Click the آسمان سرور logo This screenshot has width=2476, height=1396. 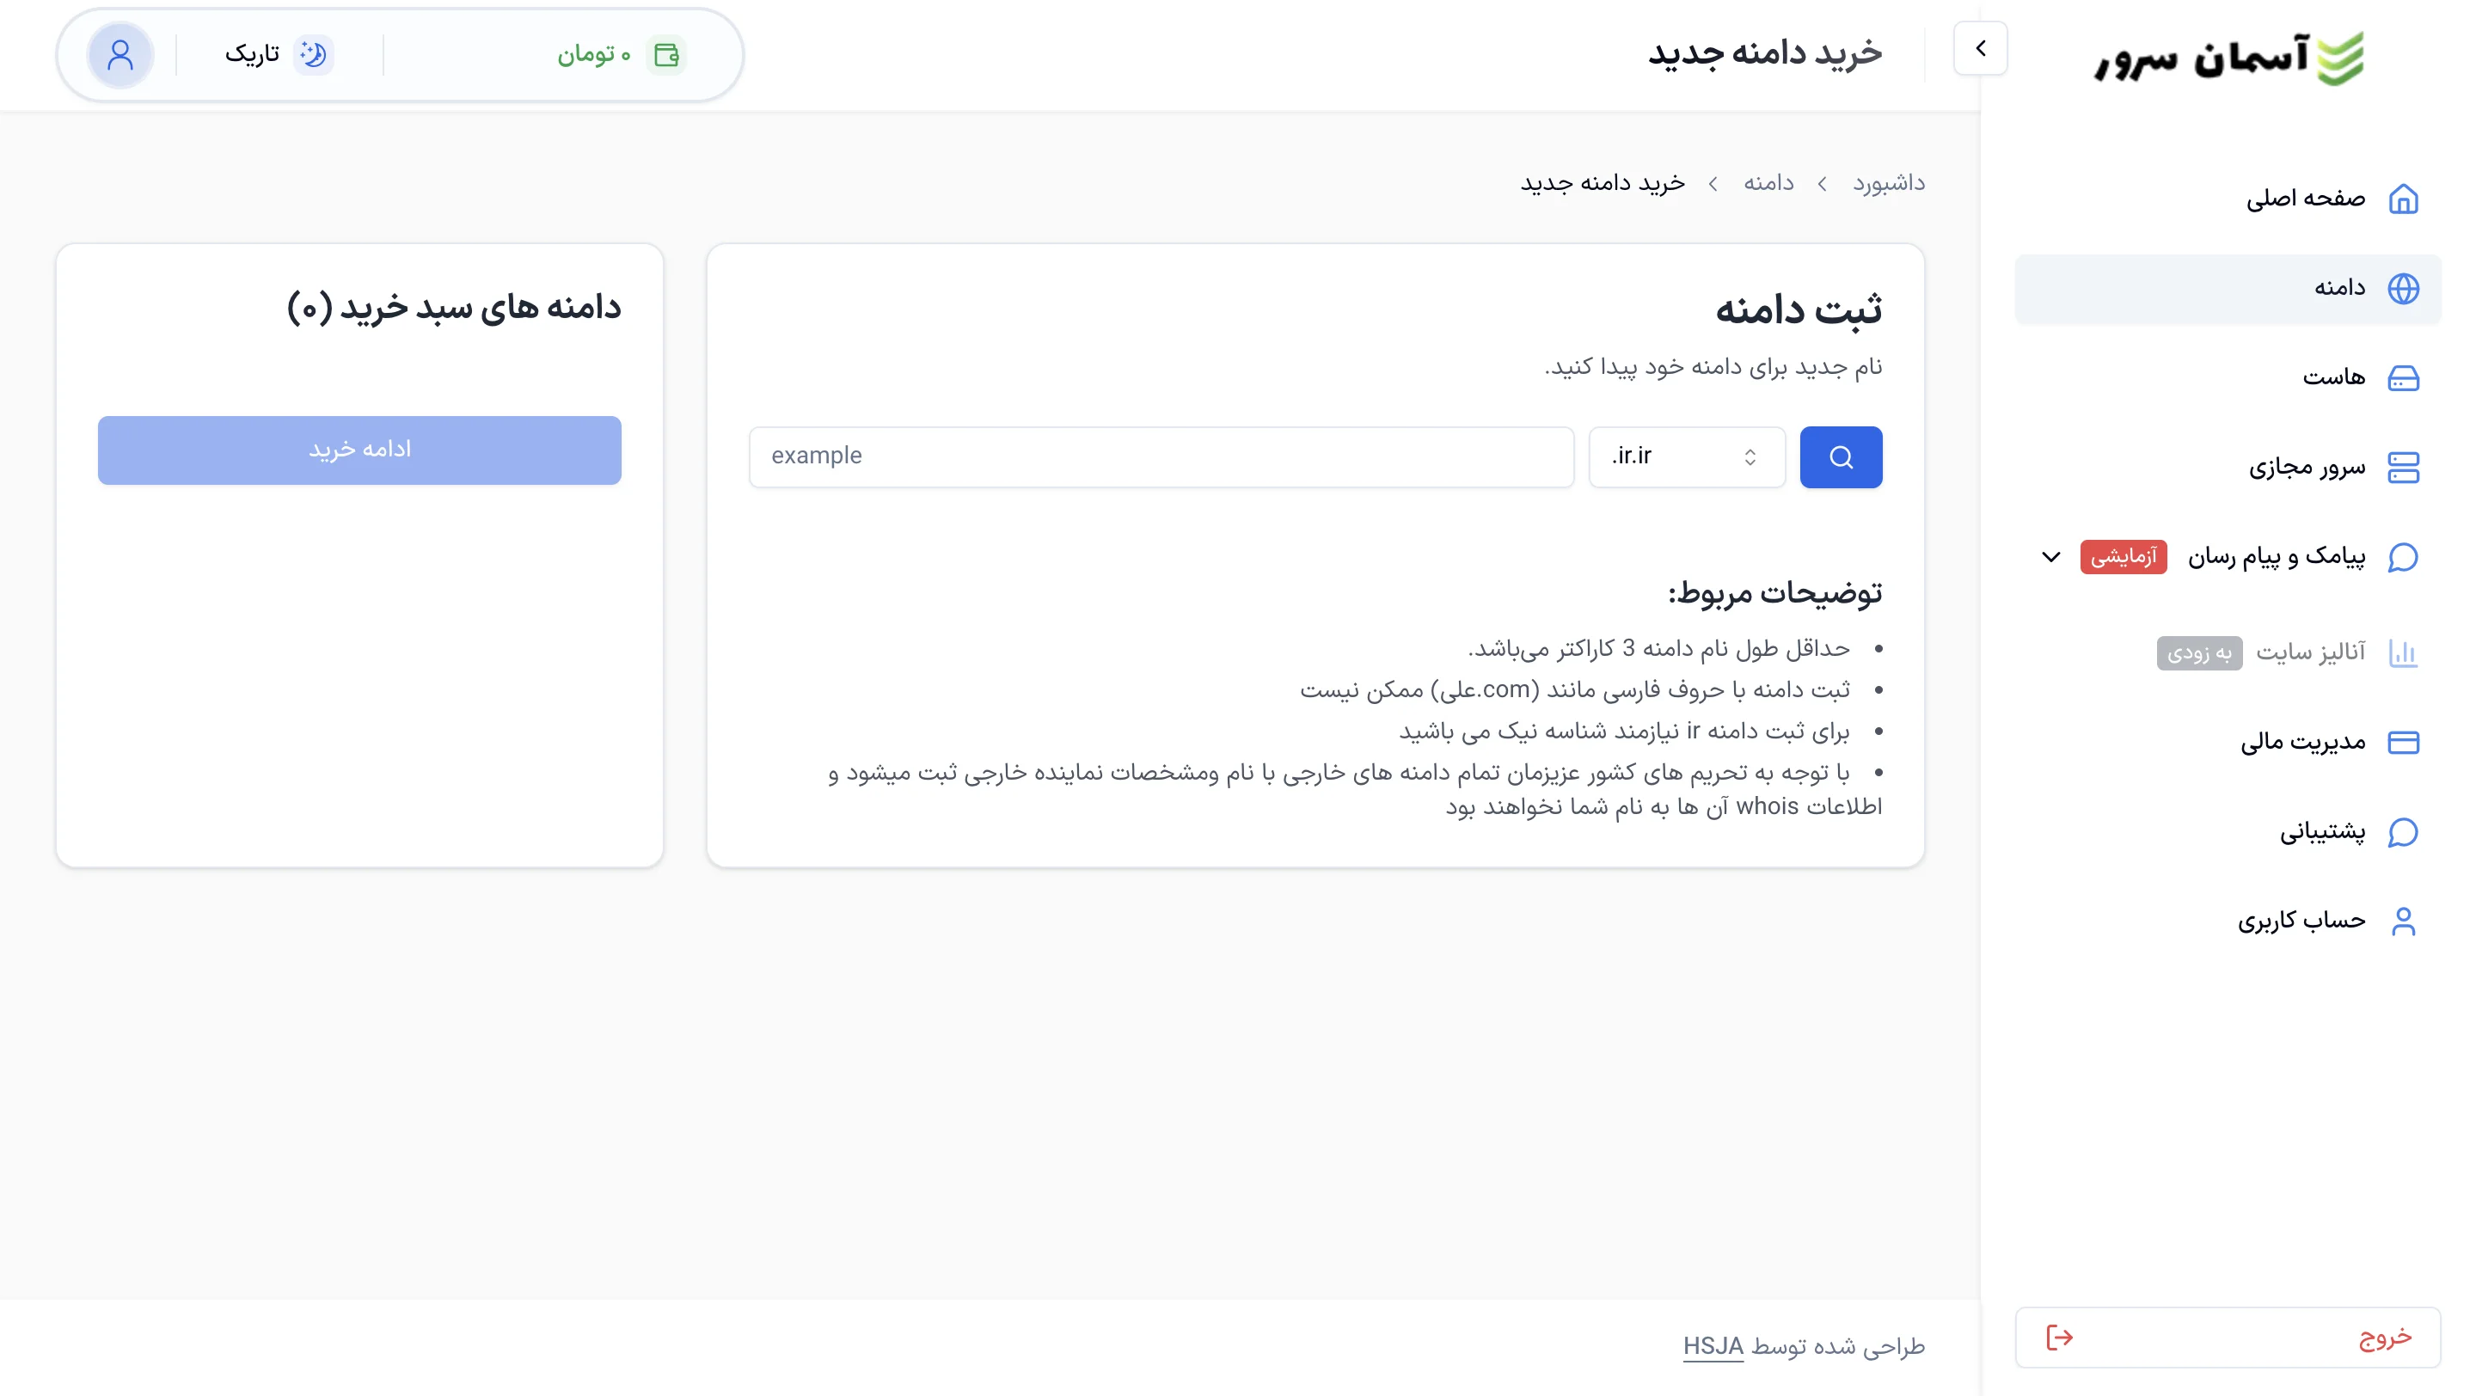pyautogui.click(x=2229, y=57)
